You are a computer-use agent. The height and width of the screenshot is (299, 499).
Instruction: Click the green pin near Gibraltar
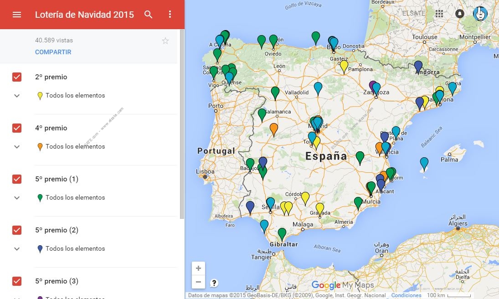click(282, 234)
